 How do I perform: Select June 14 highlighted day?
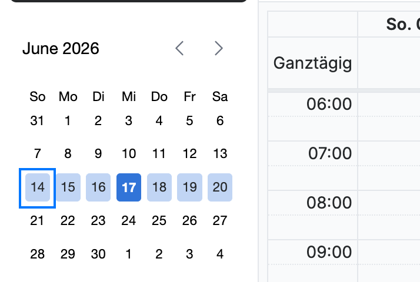click(x=38, y=187)
